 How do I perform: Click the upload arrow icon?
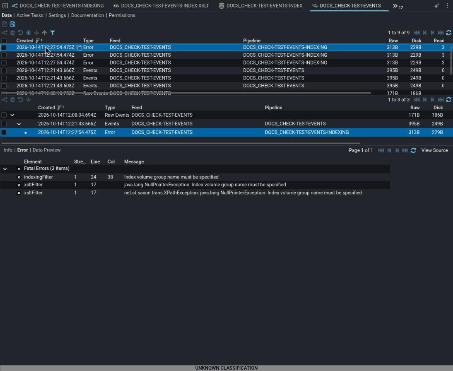point(44,33)
